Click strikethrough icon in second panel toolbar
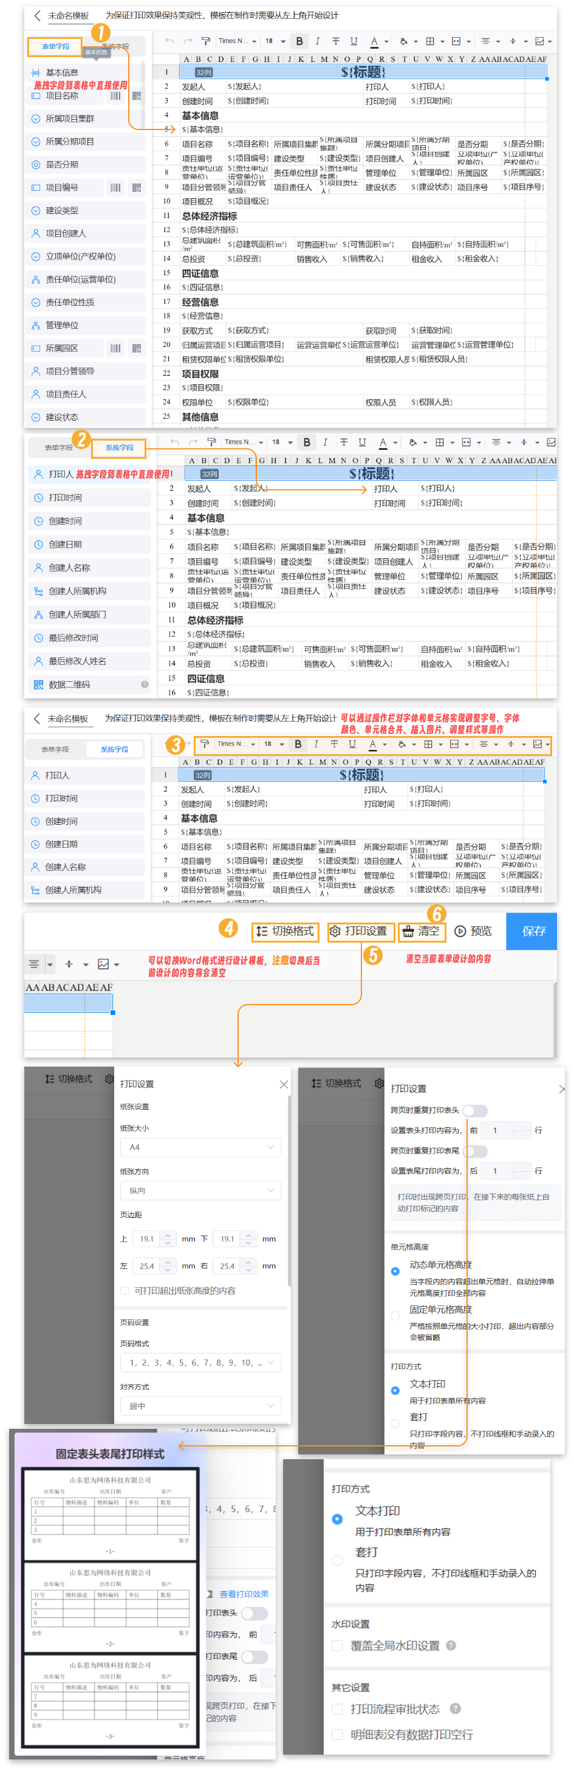 point(343,442)
